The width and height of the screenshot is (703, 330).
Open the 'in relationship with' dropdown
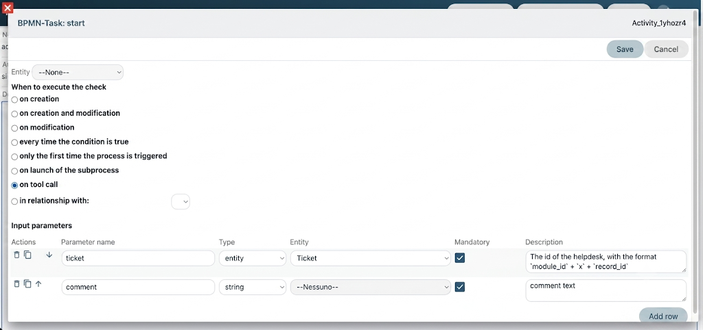(x=181, y=202)
